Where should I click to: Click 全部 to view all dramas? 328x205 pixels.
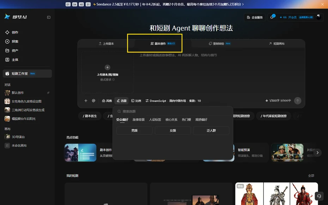[311, 175]
